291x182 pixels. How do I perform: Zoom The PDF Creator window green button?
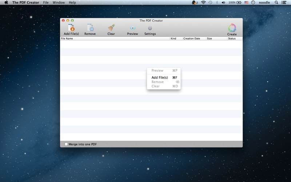[x=72, y=20]
